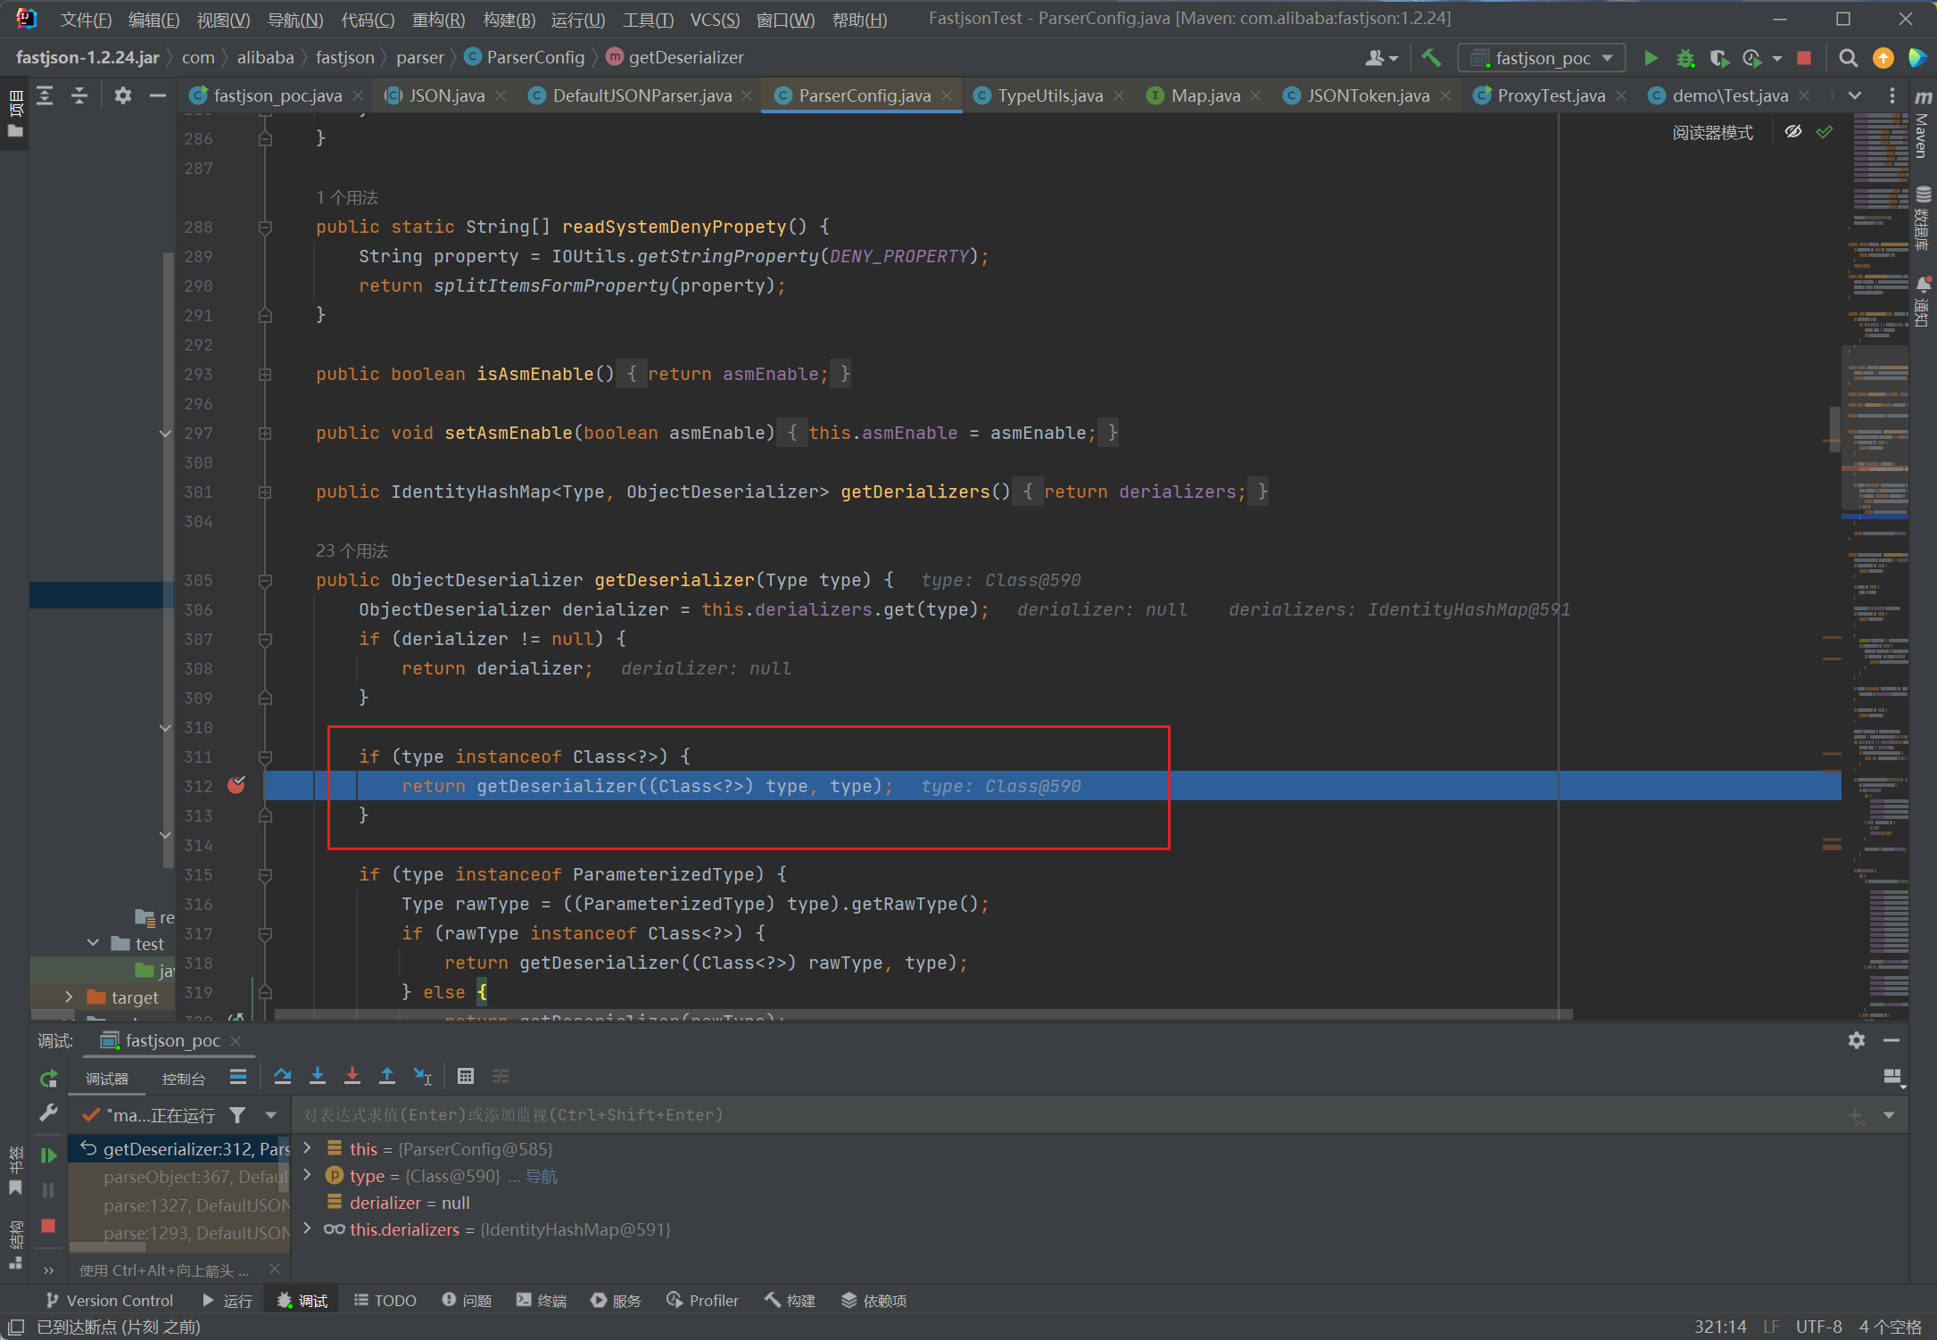Click the Force Step Into red arrow
Image resolution: width=1937 pixels, height=1340 pixels.
(352, 1076)
